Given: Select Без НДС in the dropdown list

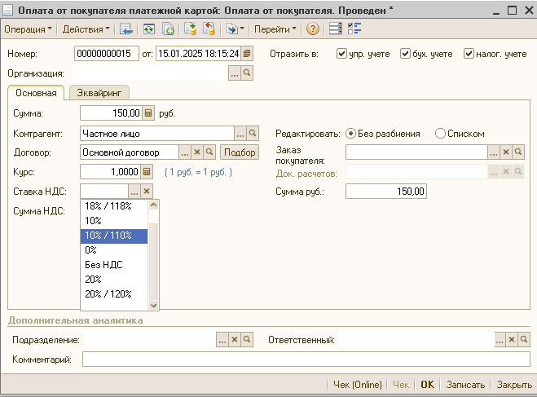Looking at the screenshot, I should (103, 265).
